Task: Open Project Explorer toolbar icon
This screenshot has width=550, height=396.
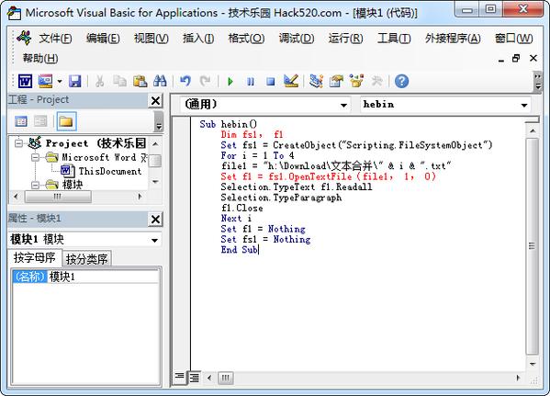Action: click(x=316, y=82)
